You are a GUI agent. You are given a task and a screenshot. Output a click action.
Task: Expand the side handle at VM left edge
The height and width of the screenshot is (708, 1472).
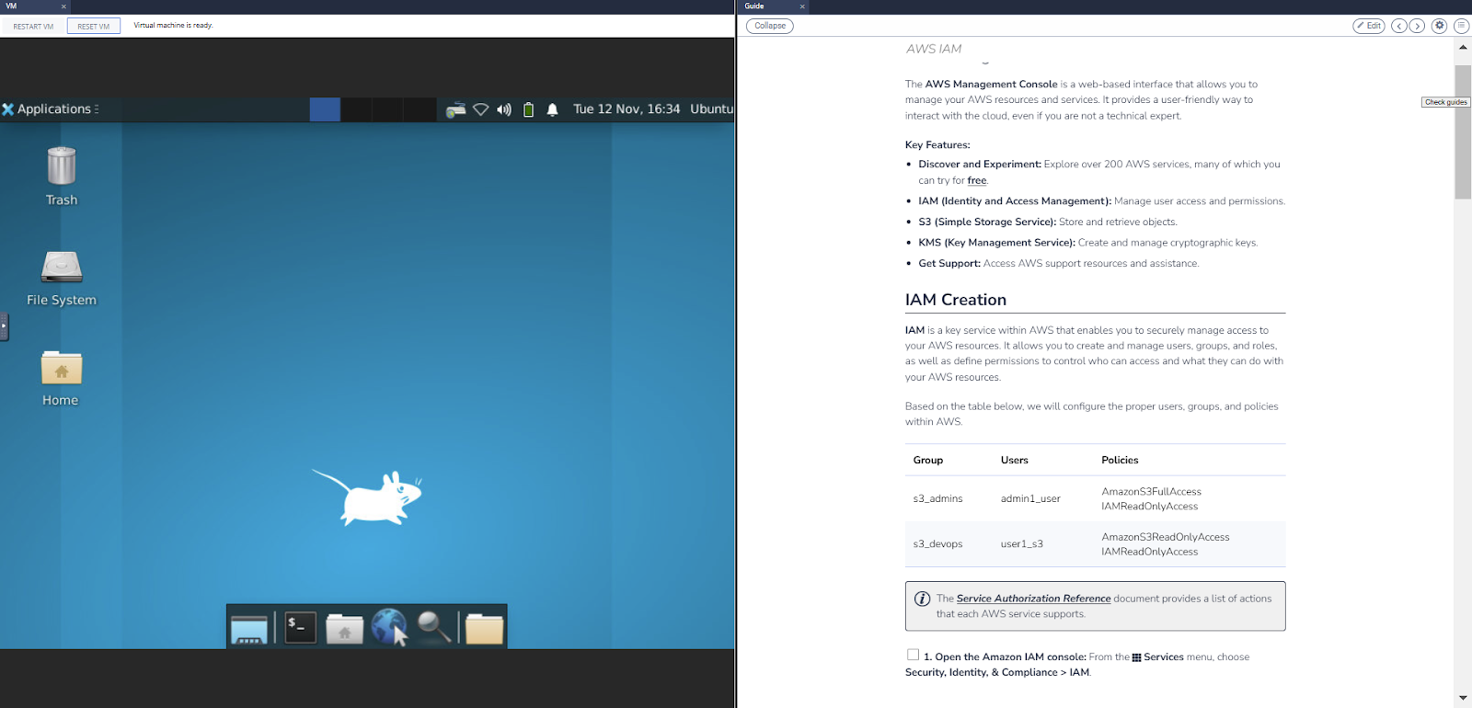coord(4,325)
